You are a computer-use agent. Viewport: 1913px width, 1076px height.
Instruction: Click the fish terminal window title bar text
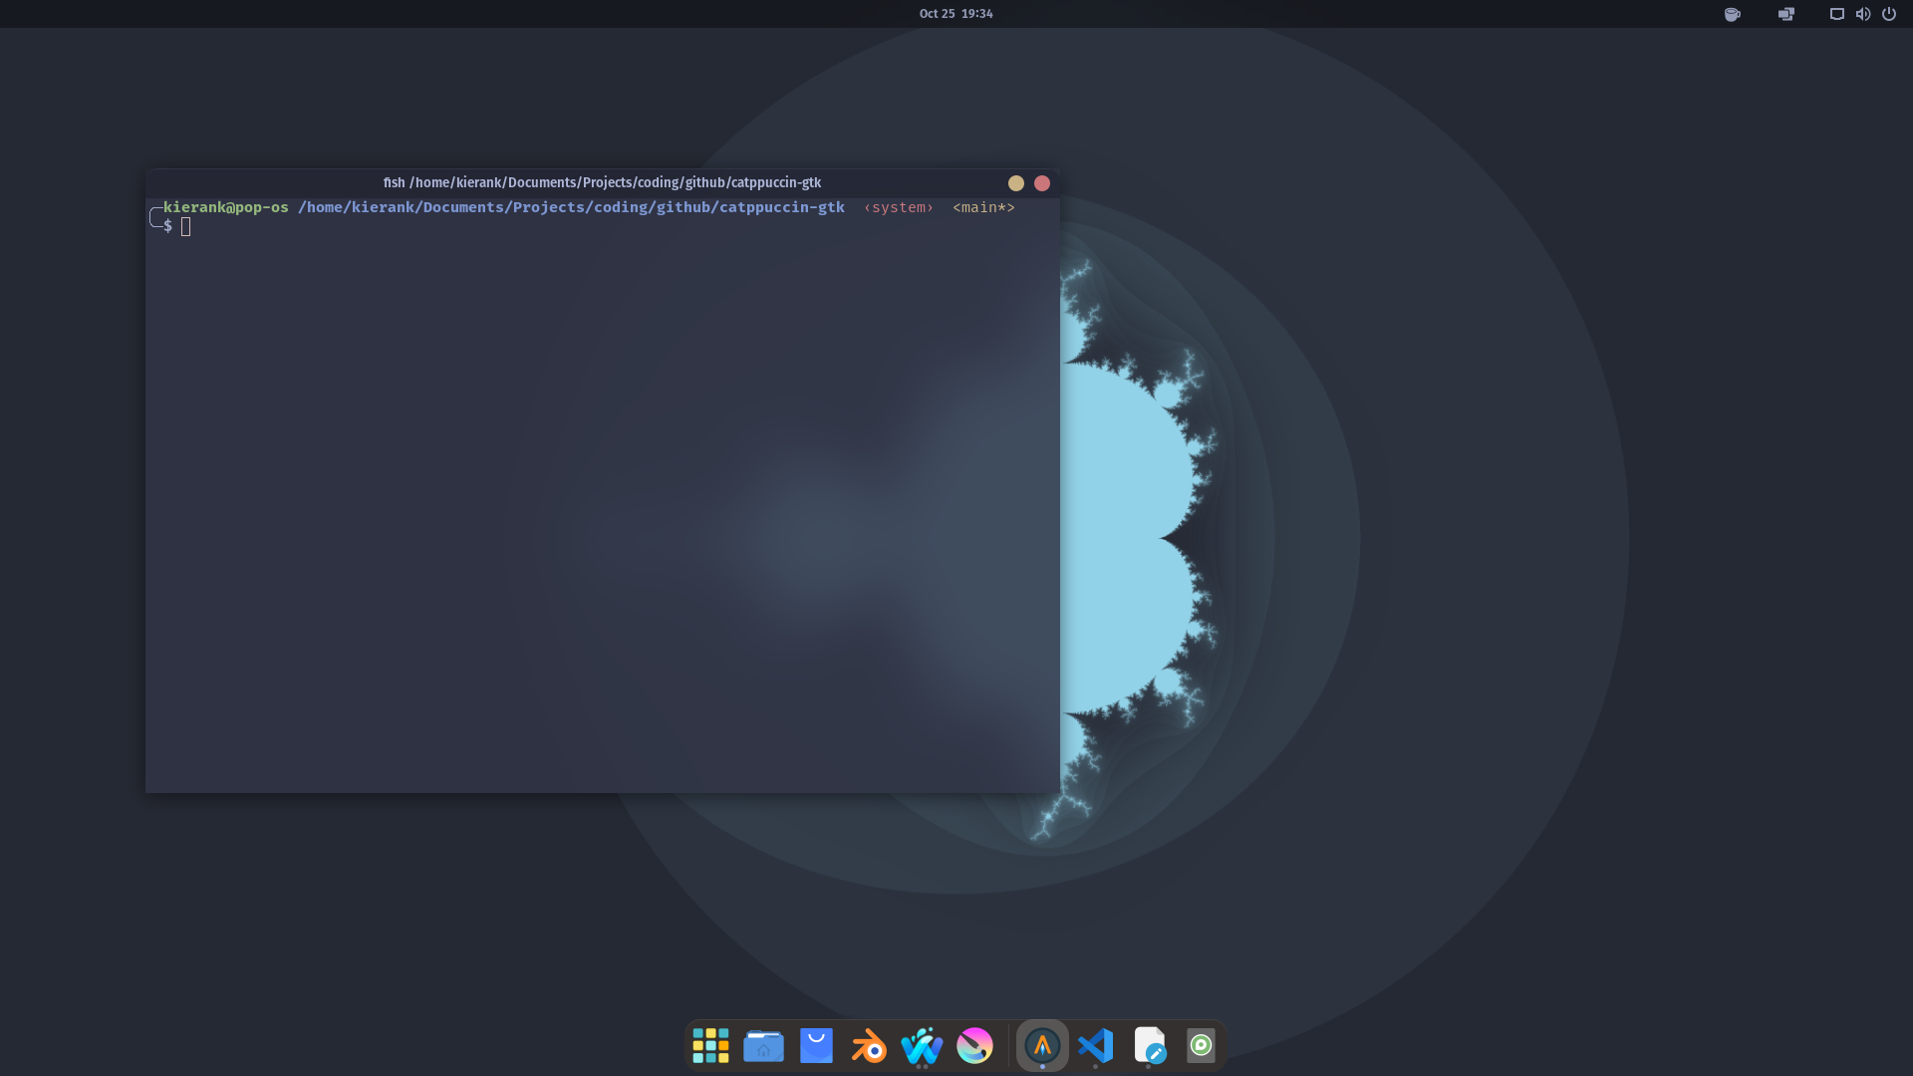(602, 183)
